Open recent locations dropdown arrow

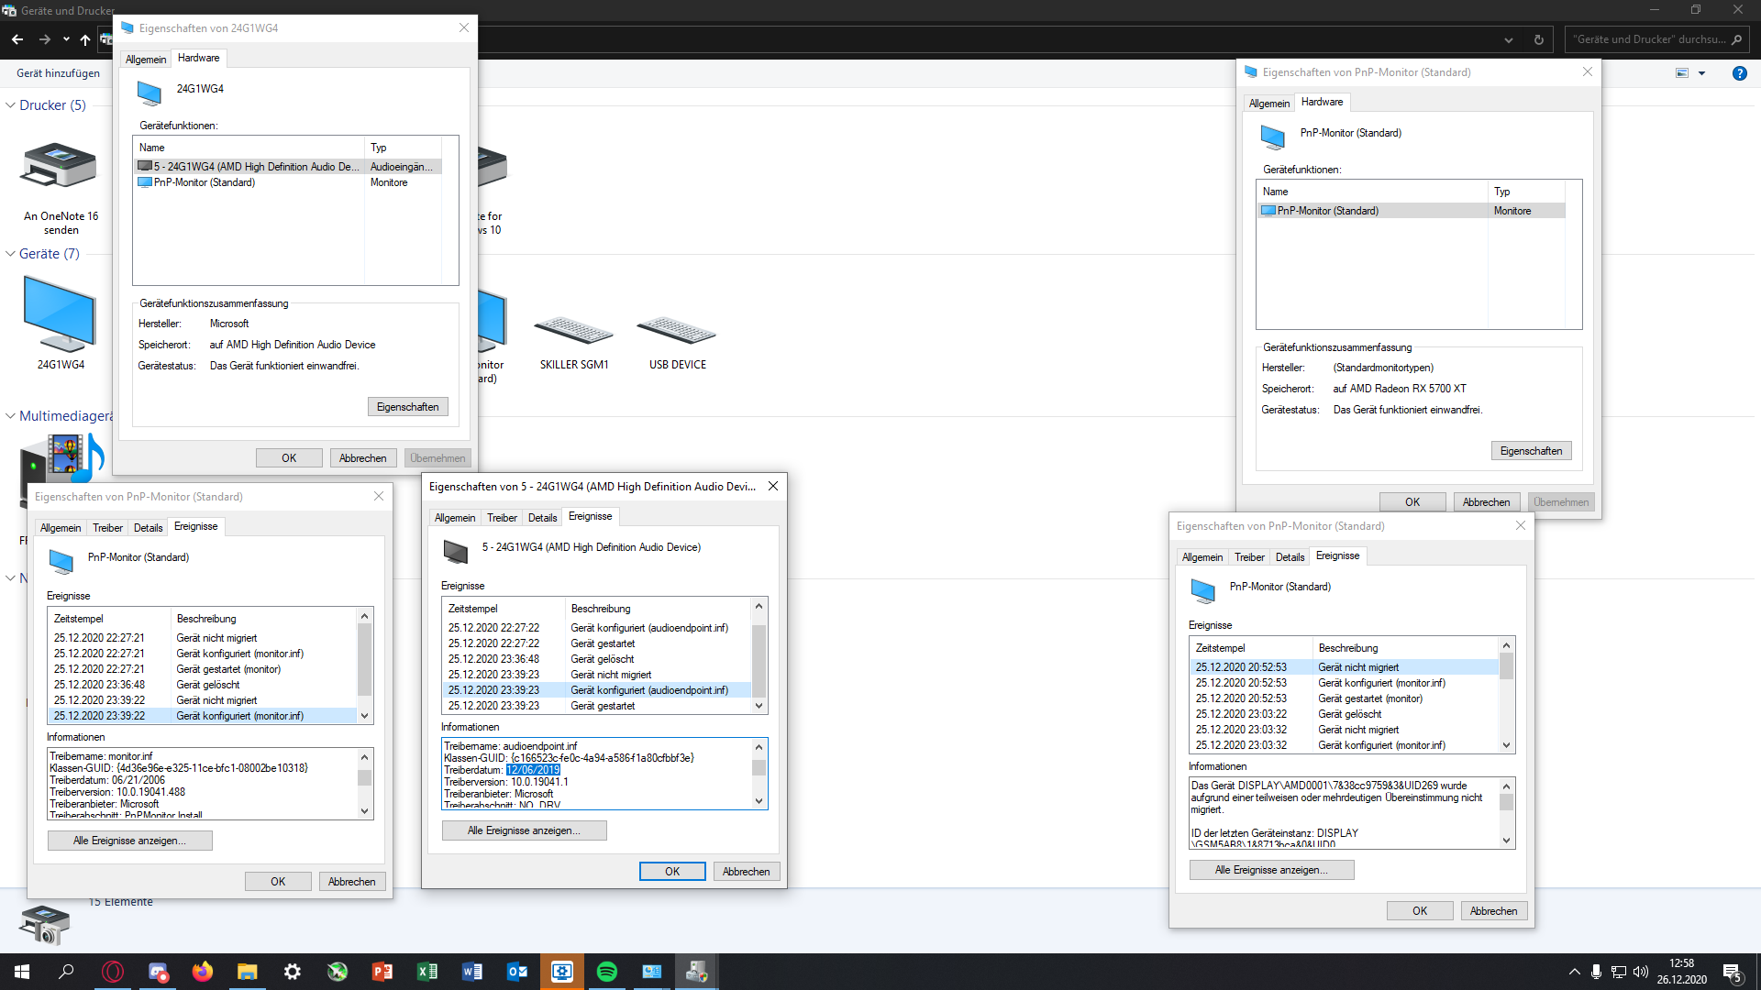(x=66, y=39)
